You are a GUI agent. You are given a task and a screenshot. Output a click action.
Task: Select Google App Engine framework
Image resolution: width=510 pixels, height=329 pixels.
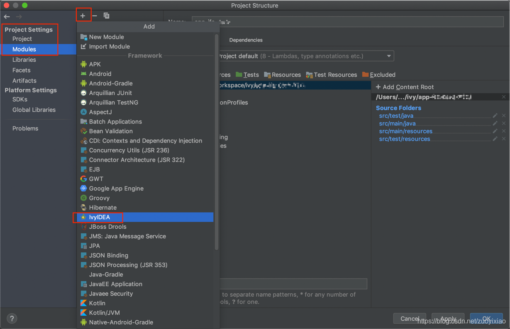[x=145, y=188]
